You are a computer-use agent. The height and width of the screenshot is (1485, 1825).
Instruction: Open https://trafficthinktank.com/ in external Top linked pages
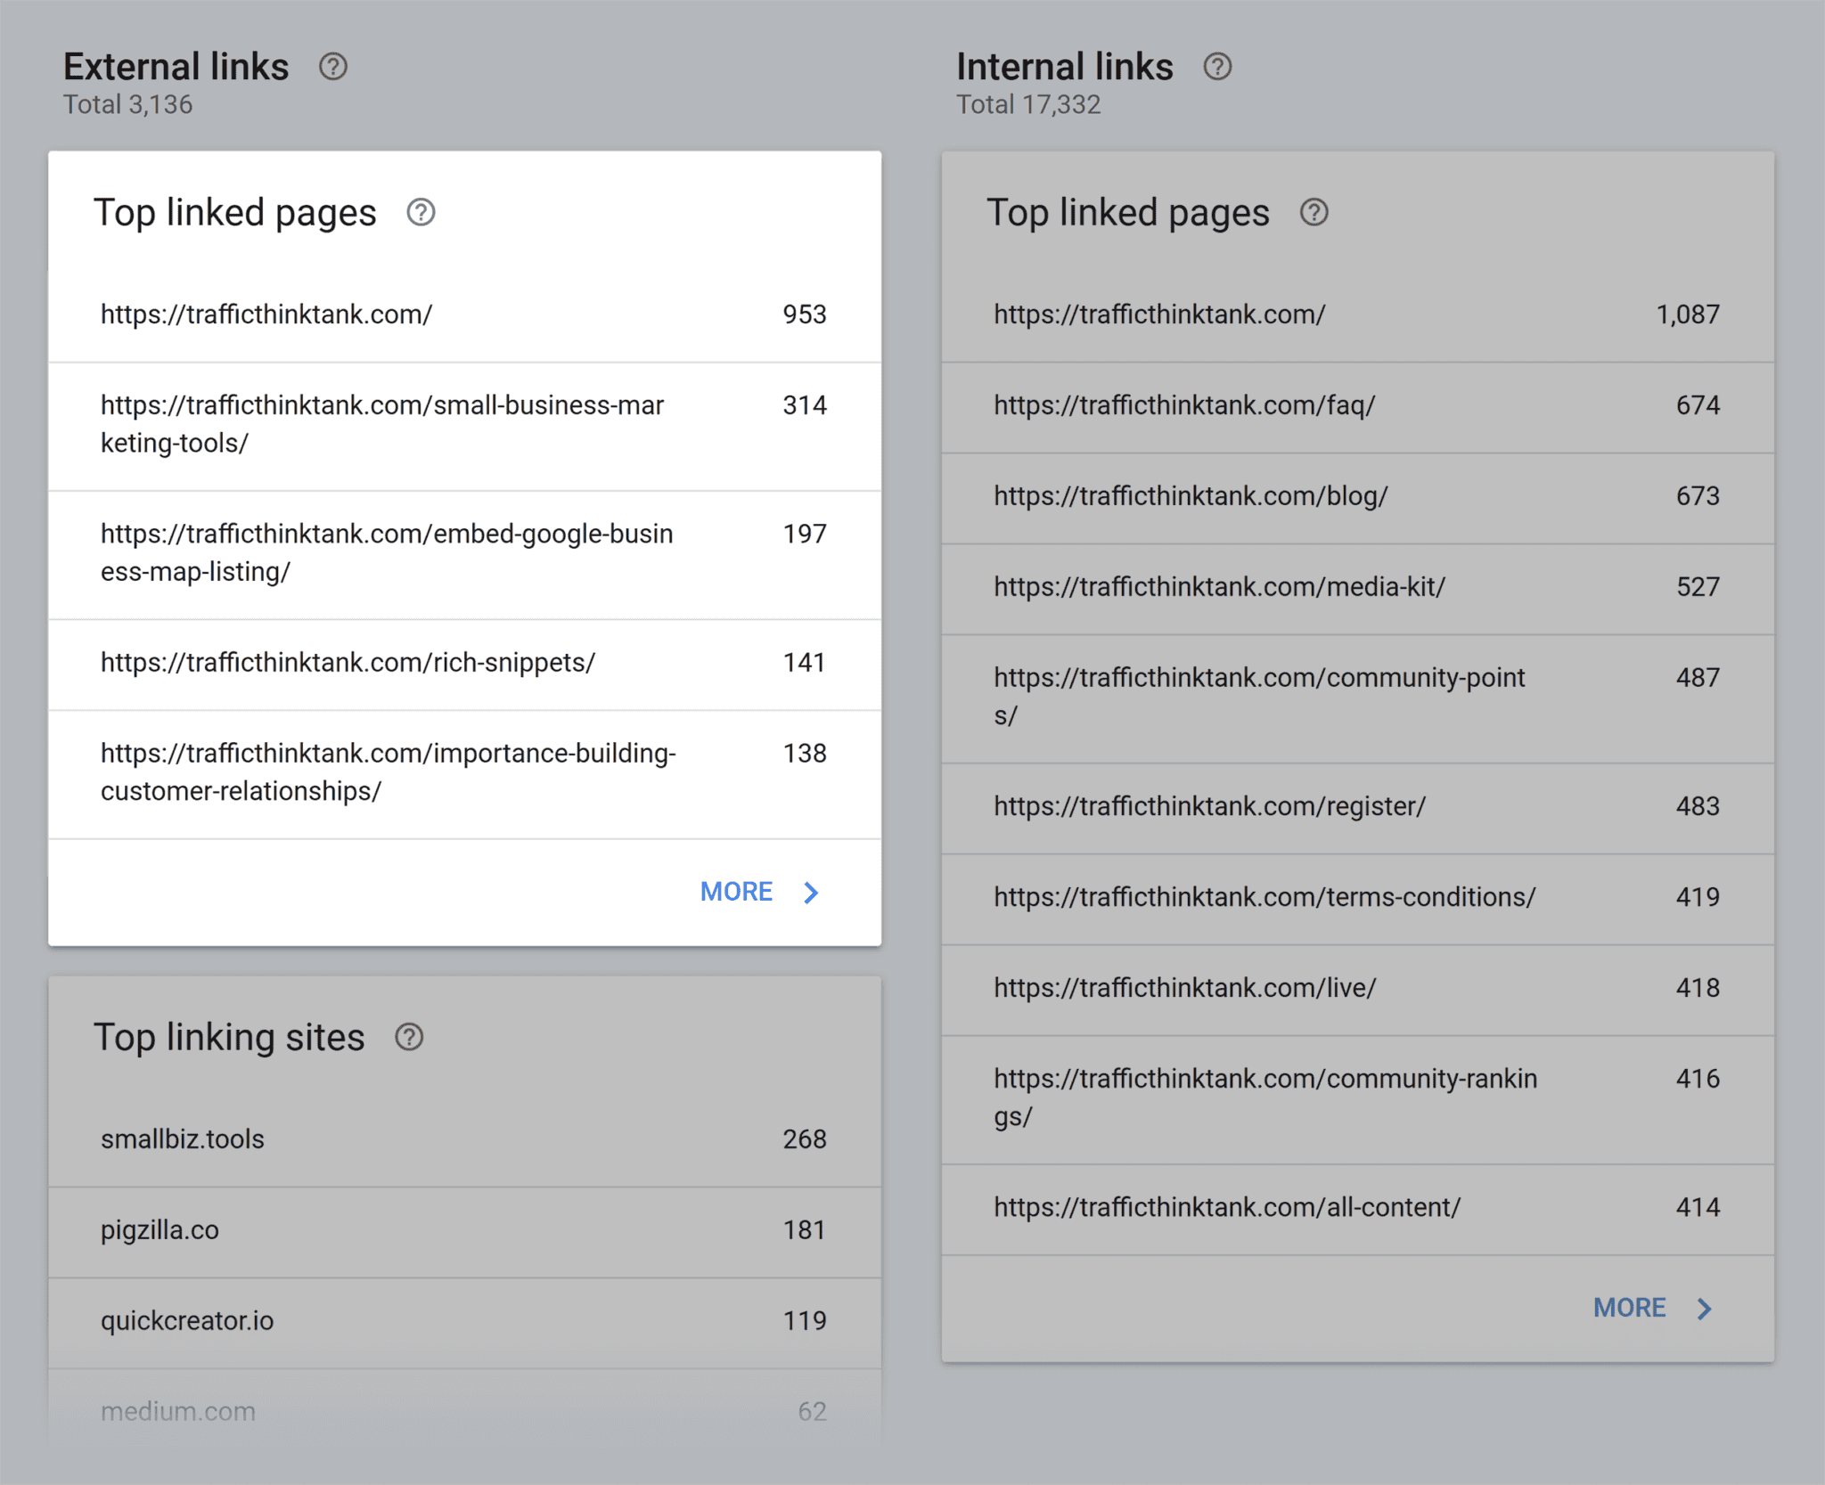coord(266,314)
